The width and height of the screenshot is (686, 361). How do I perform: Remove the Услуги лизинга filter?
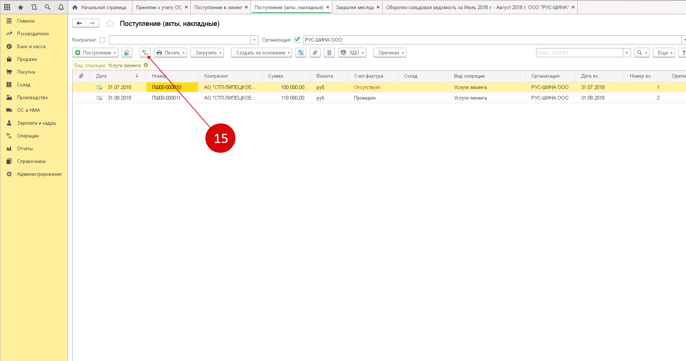(x=146, y=65)
